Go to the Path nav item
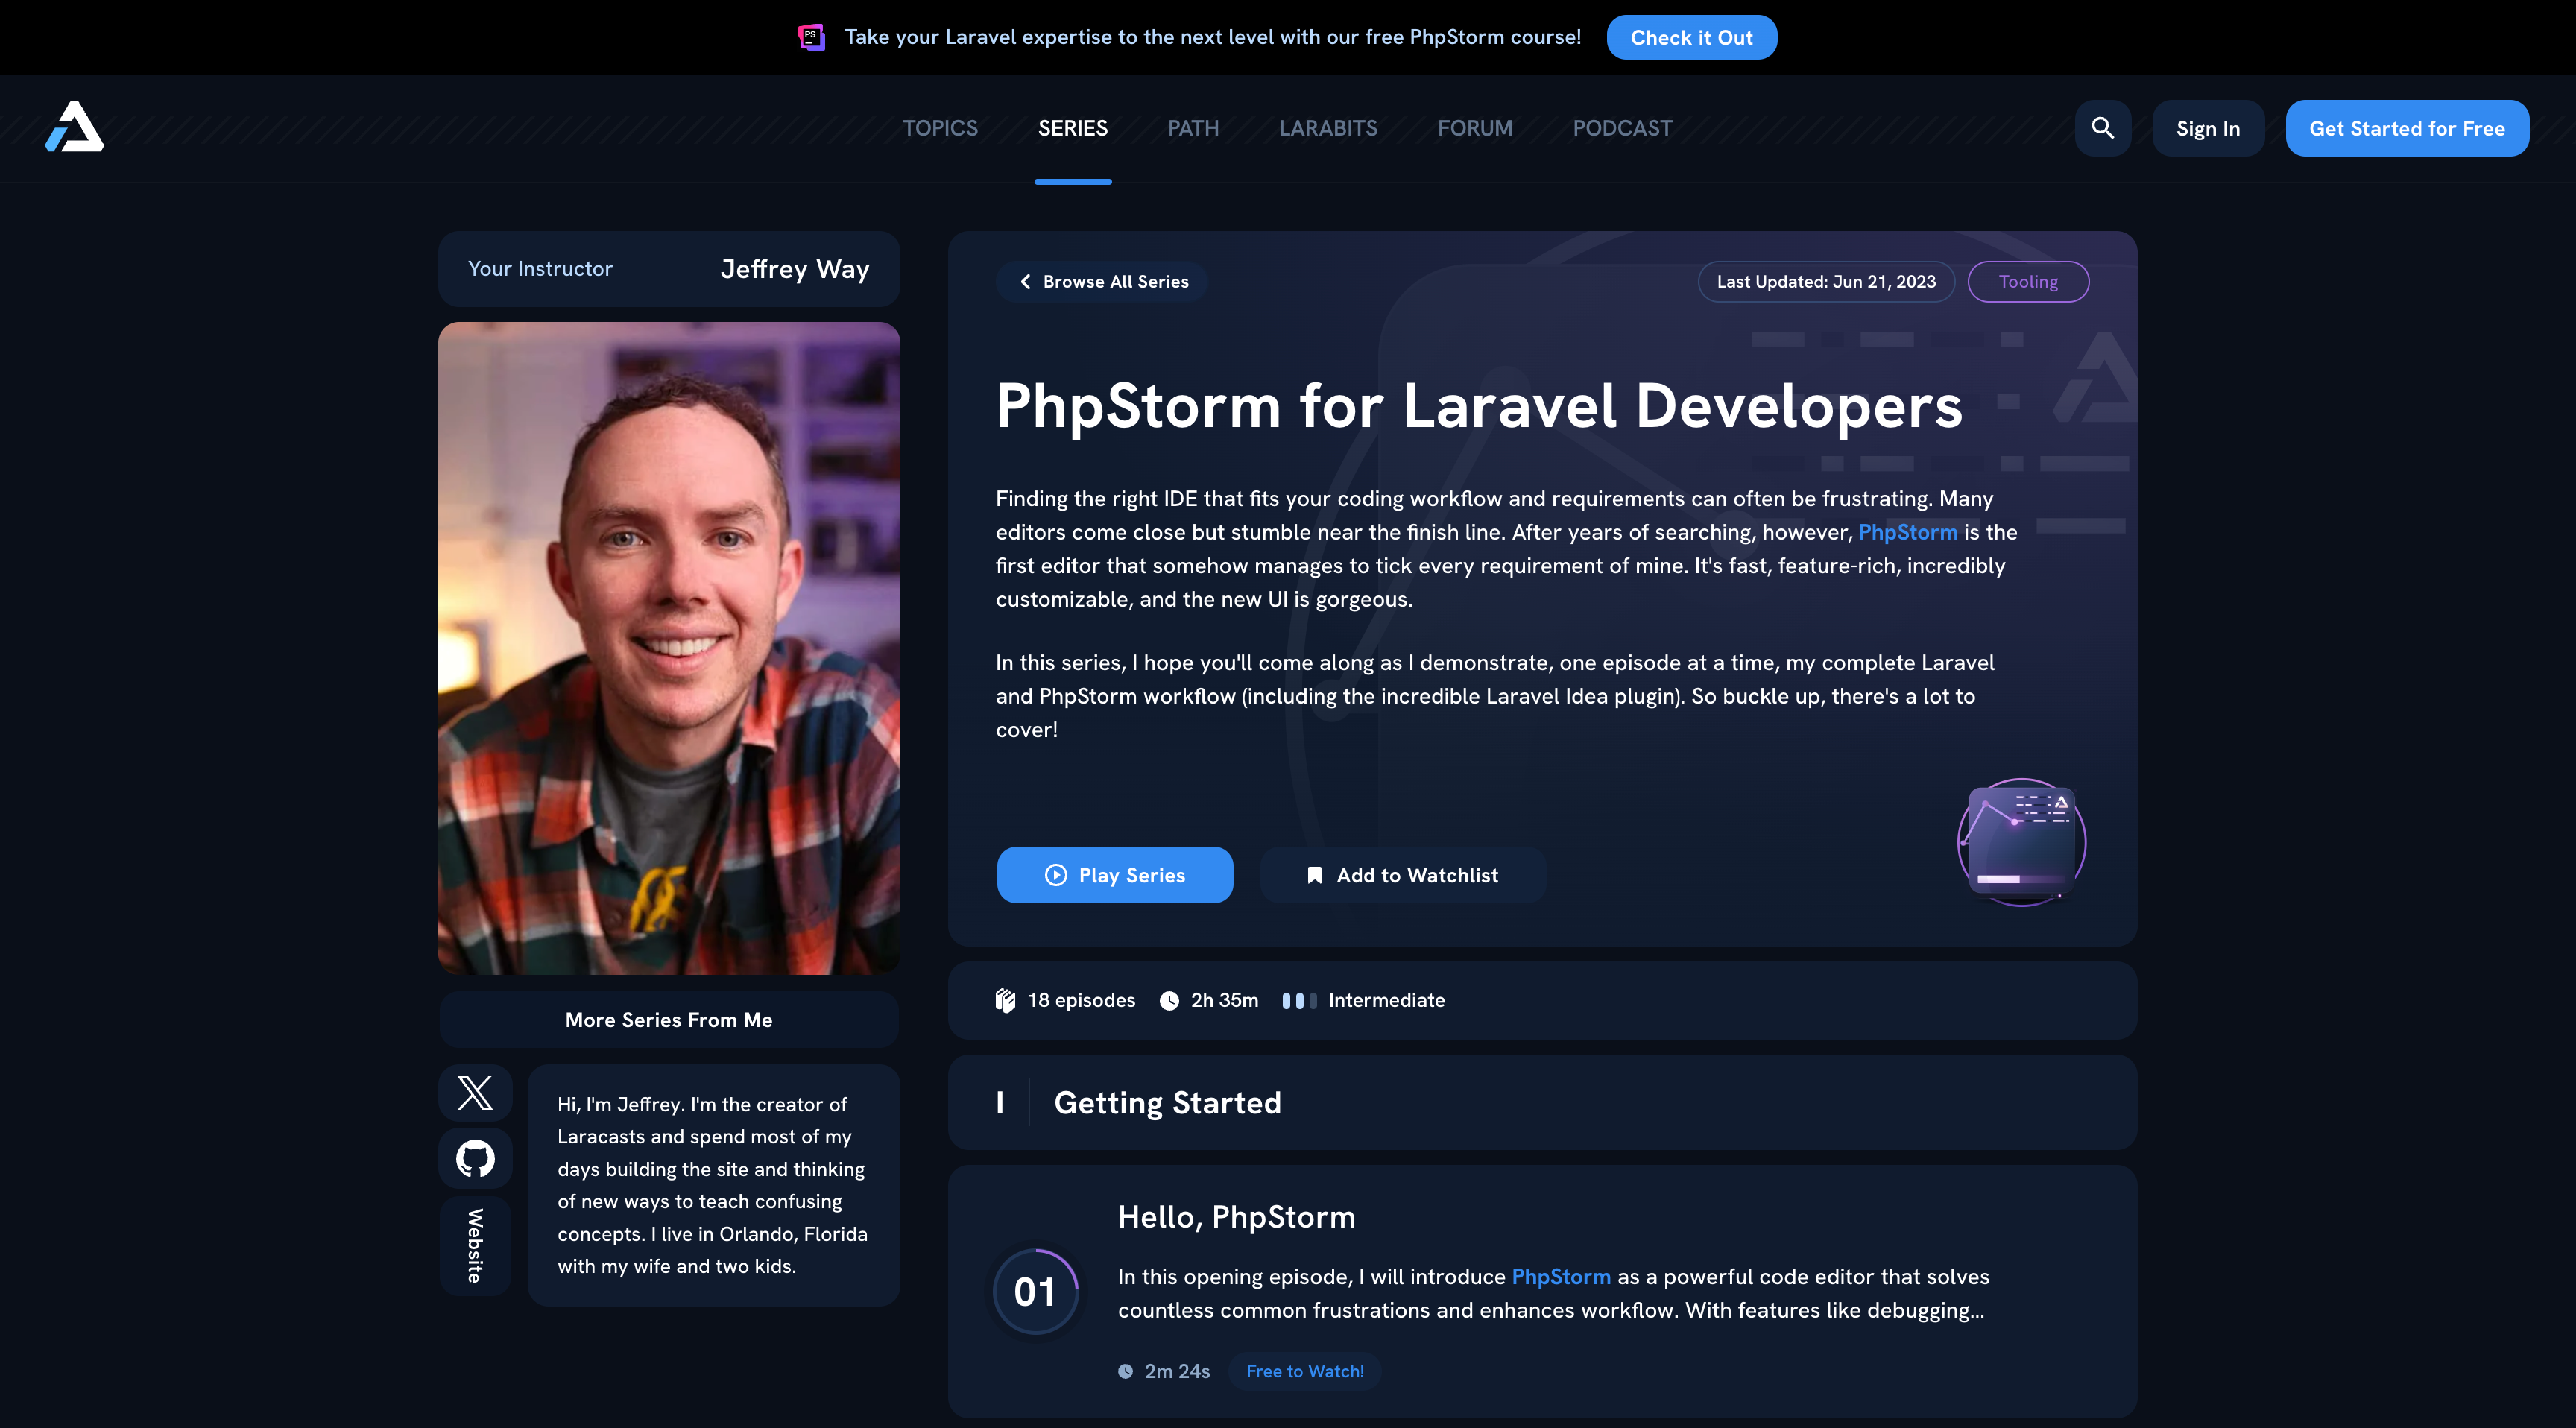Image resolution: width=2576 pixels, height=1428 pixels. pyautogui.click(x=1193, y=128)
